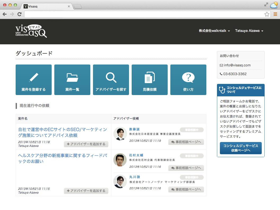Open the document icon for 見積依頼
The image size is (280, 210).
[x=150, y=78]
